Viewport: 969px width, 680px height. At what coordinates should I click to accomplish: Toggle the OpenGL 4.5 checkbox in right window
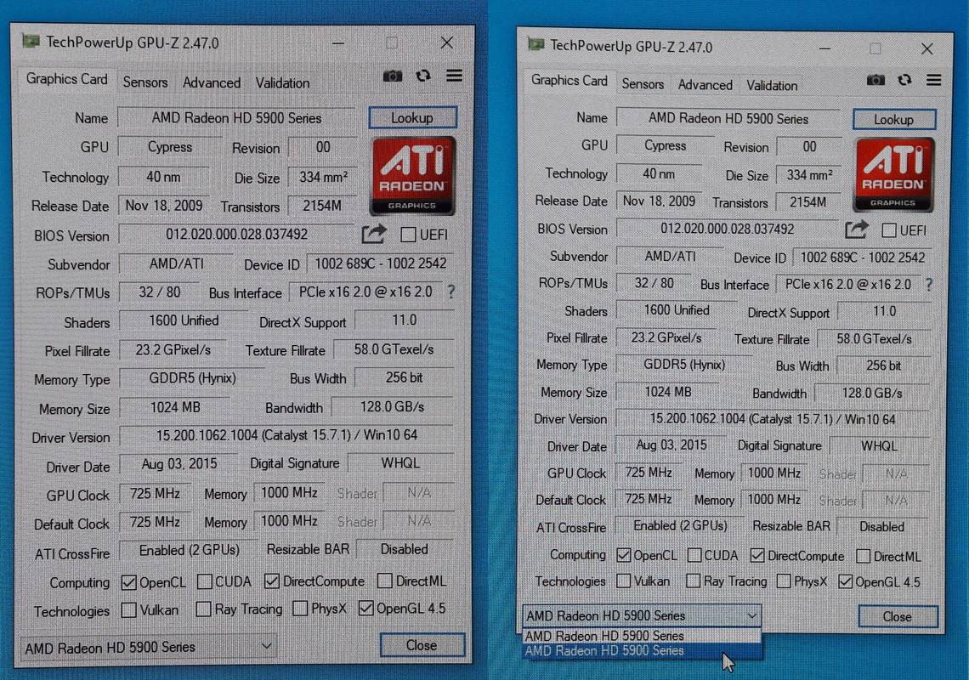click(846, 581)
